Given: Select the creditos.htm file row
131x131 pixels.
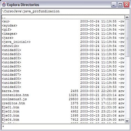Looking at the screenshot, I should pyautogui.click(x=63, y=103).
